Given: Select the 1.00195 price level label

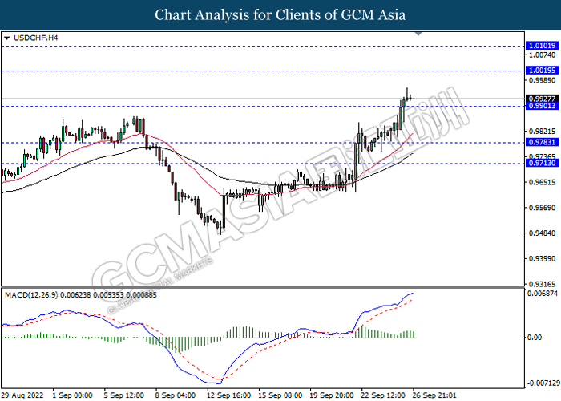Looking at the screenshot, I should pyautogui.click(x=542, y=71).
